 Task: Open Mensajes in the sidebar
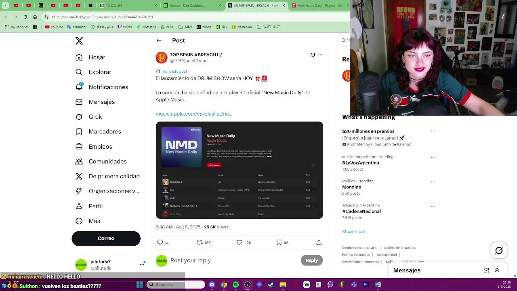(95, 102)
